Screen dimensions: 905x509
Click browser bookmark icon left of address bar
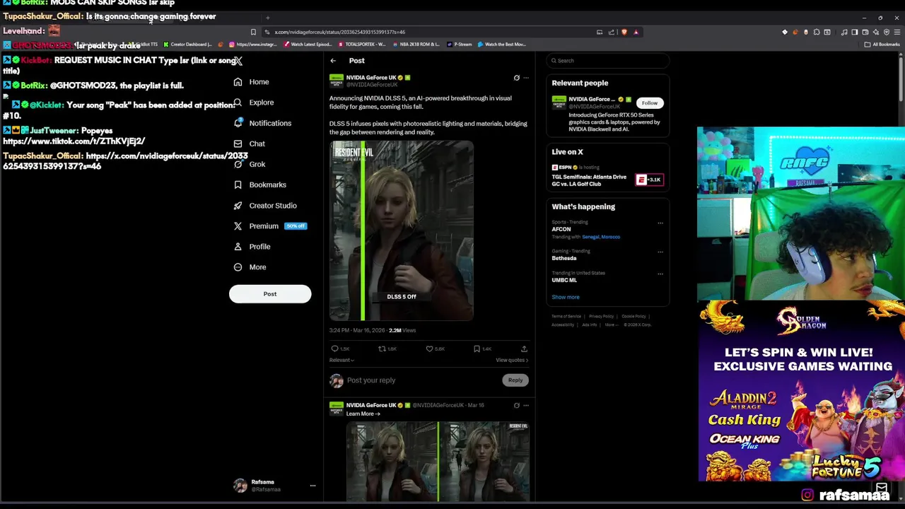[x=253, y=32]
